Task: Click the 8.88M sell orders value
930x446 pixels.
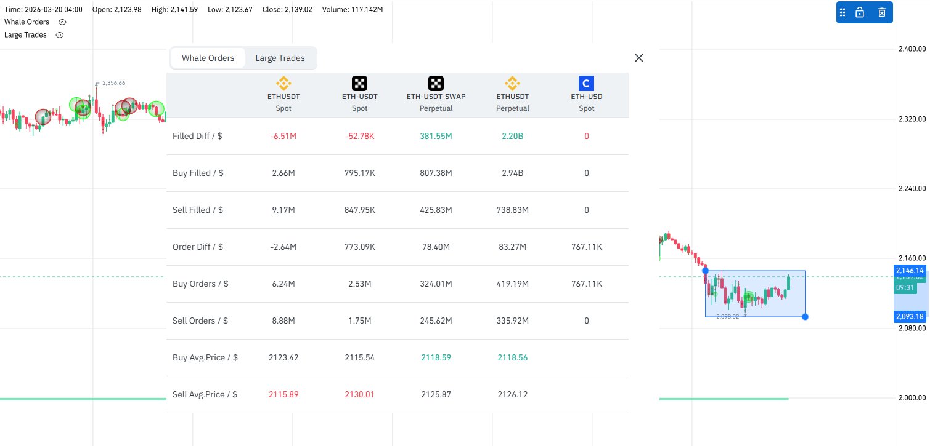Action: click(x=283, y=321)
